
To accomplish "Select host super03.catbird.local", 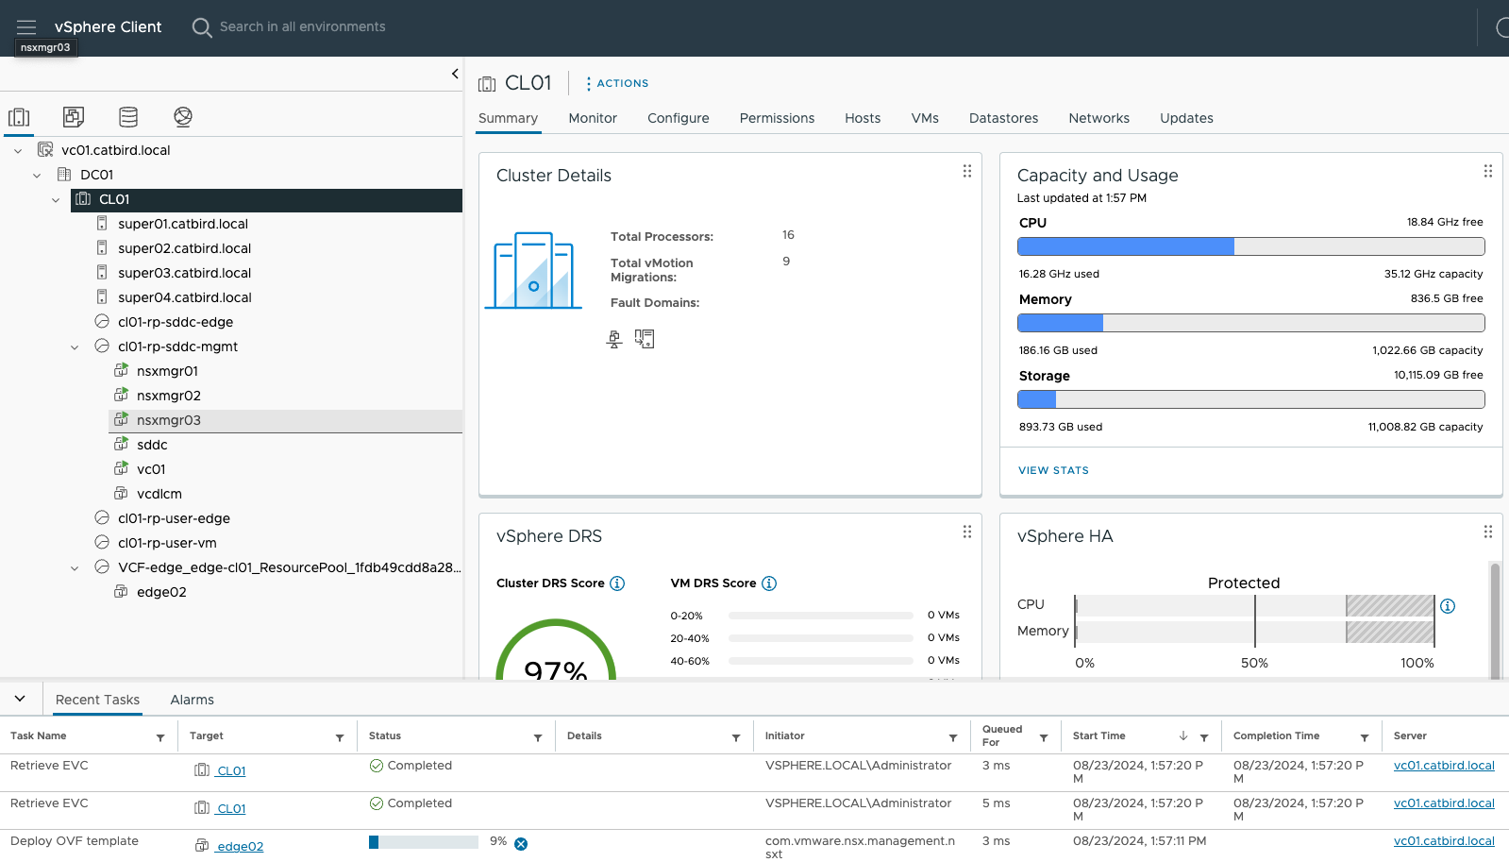I will 184,273.
